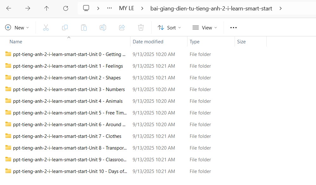Select the Unit 7 - Clothes folder
The height and width of the screenshot is (185, 316).
(x=67, y=136)
